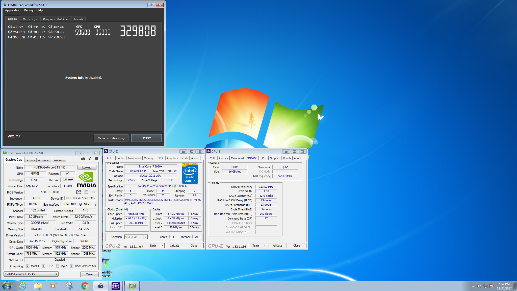Click DRAM Frequency value 1214.0 MHz
Screen dimensions: 517x291
pos(266,187)
